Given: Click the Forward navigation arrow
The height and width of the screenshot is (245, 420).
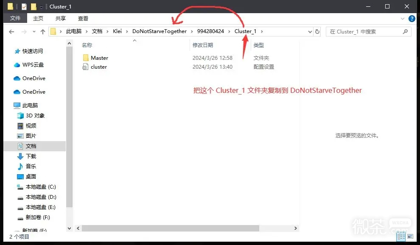Looking at the screenshot, I should coord(24,32).
